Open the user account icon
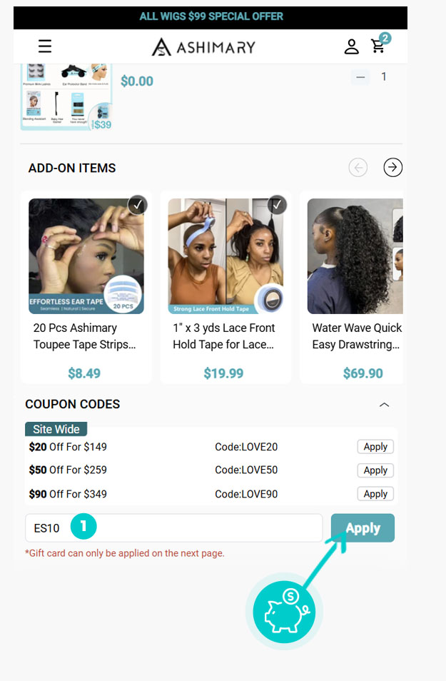Screen dimensions: 446x681 tap(351, 47)
